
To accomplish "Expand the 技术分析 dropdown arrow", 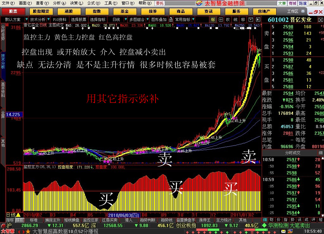I will 48,19.
